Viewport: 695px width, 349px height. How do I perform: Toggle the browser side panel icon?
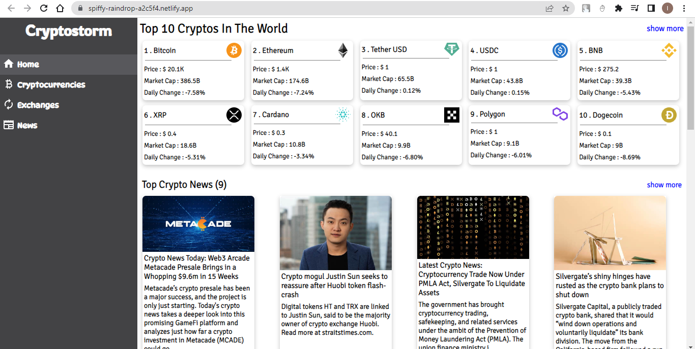[651, 8]
